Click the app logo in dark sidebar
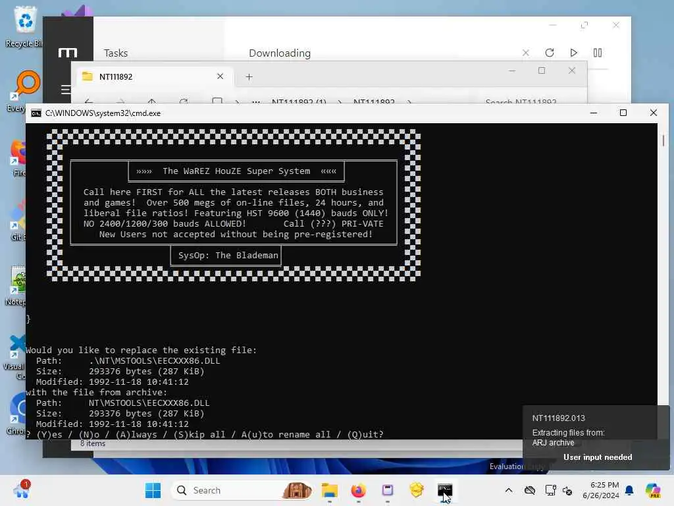This screenshot has width=674, height=506. coord(68,53)
